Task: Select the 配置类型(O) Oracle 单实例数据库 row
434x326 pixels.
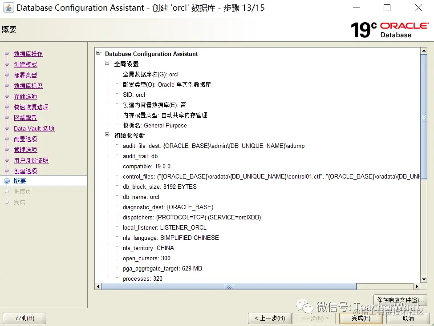Action: (167, 84)
